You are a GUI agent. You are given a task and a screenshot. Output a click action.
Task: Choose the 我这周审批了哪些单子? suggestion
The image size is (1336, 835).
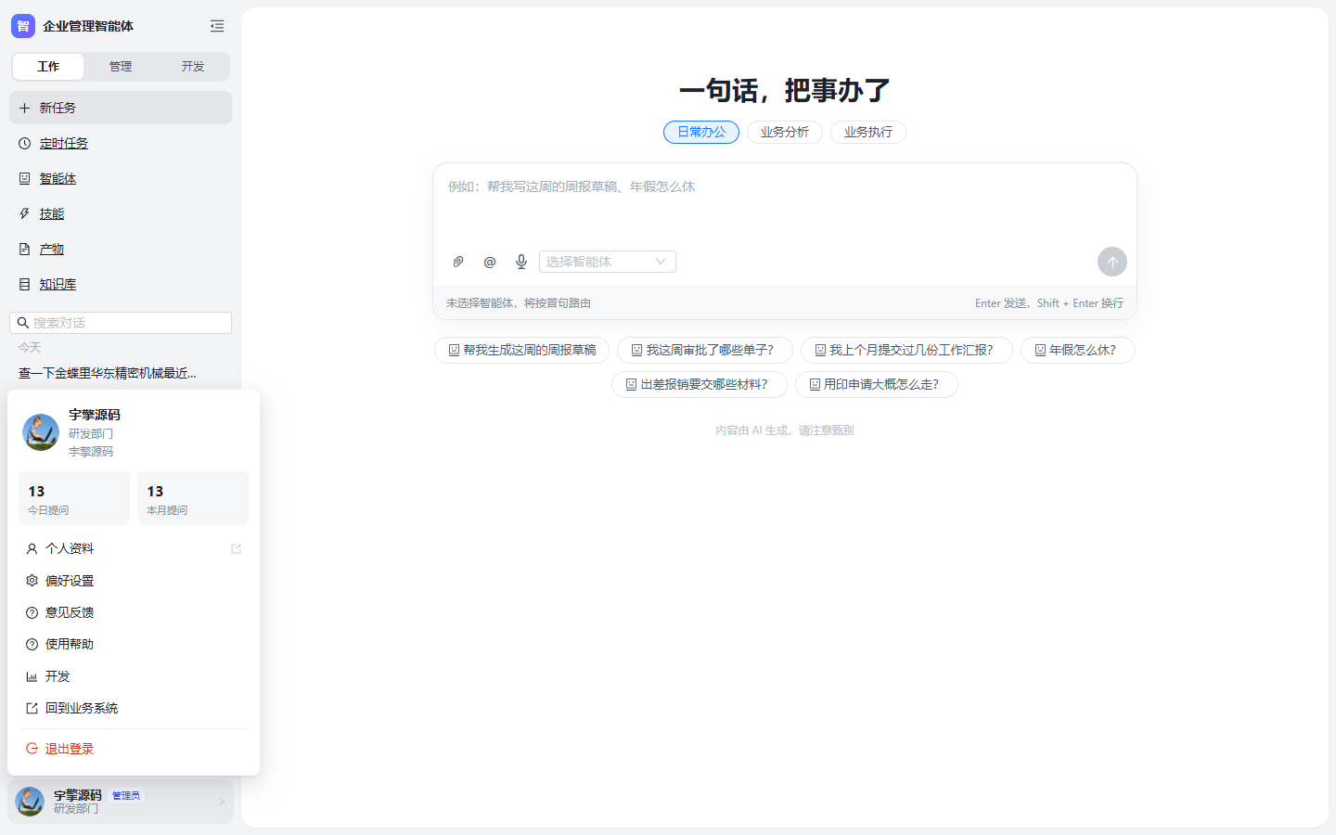pyautogui.click(x=705, y=350)
